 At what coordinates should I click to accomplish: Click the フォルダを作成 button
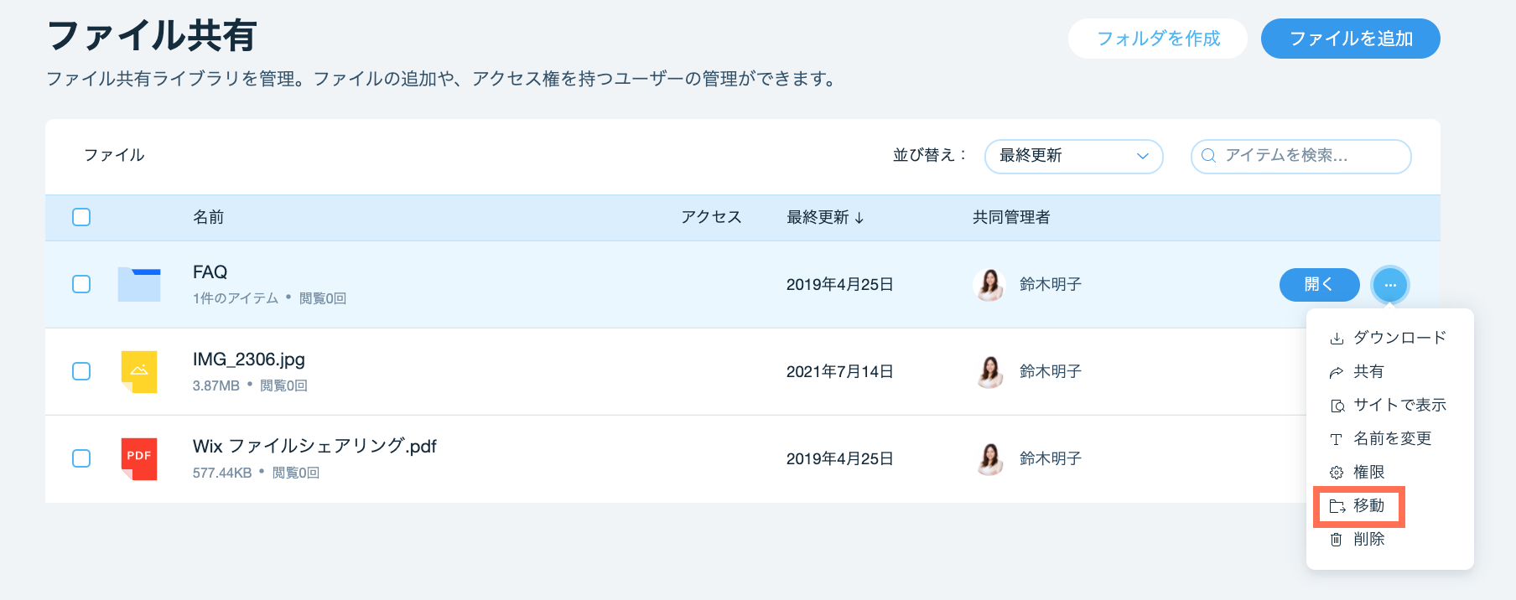1158,39
